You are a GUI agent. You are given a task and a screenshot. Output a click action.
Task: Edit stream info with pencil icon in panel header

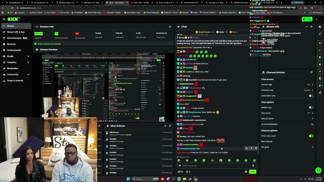coord(307,27)
